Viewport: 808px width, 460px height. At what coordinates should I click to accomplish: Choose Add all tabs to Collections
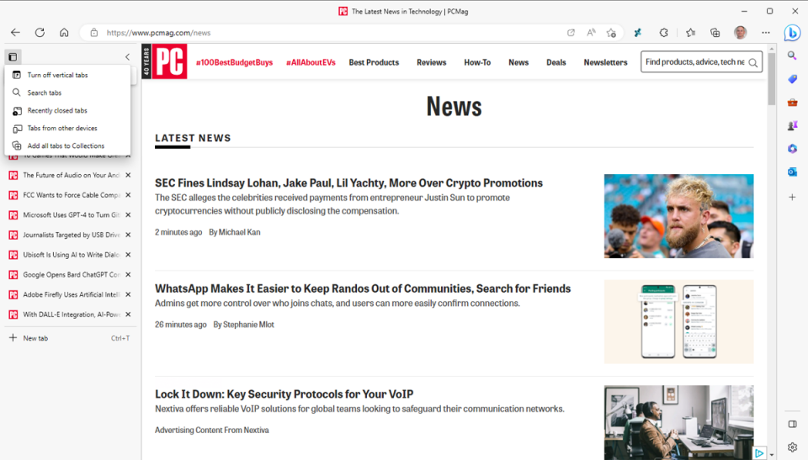pyautogui.click(x=67, y=145)
